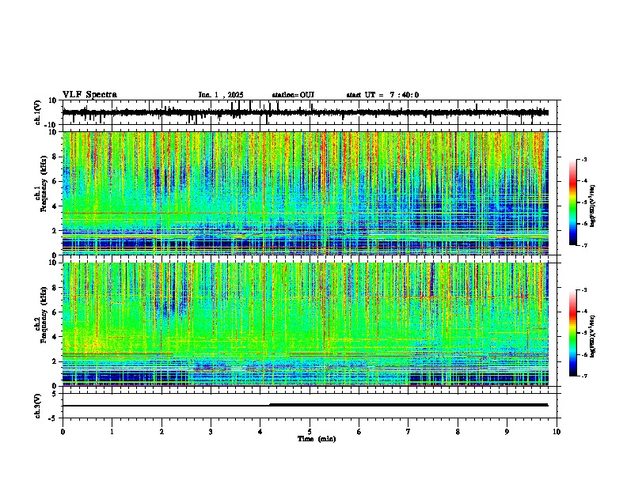Click the "6" kHz tick on ch.2 spectrogram axis
627x484 pixels.
(x=55, y=312)
